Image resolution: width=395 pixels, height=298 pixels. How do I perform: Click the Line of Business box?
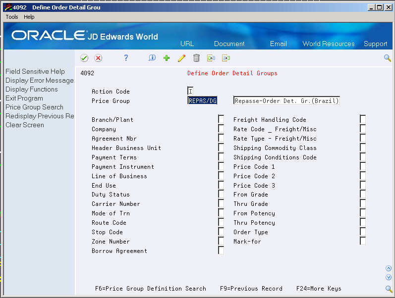(221, 175)
